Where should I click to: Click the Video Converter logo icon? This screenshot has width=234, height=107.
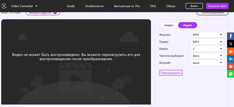click(x=4, y=6)
